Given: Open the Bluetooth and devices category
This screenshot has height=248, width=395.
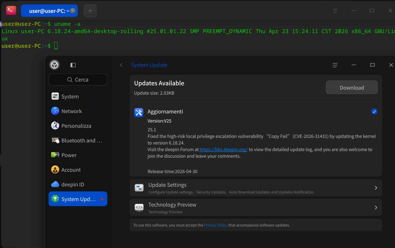Looking at the screenshot, I should [78, 140].
